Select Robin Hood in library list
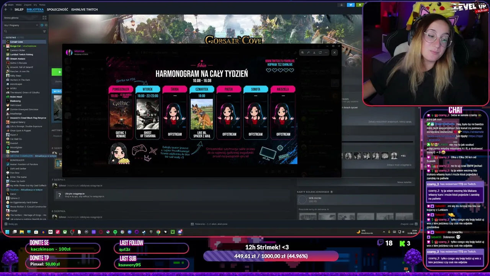Image resolution: width=490 pixels, height=276 pixels. (x=24, y=97)
